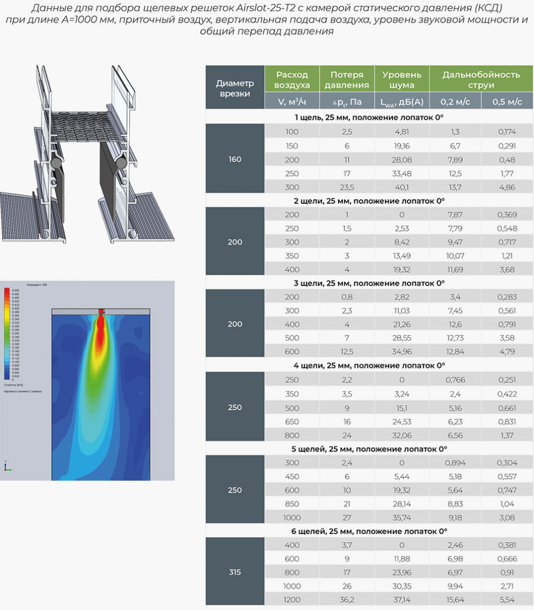Click the throw value '0,894'
The image size is (534, 610).
(455, 462)
